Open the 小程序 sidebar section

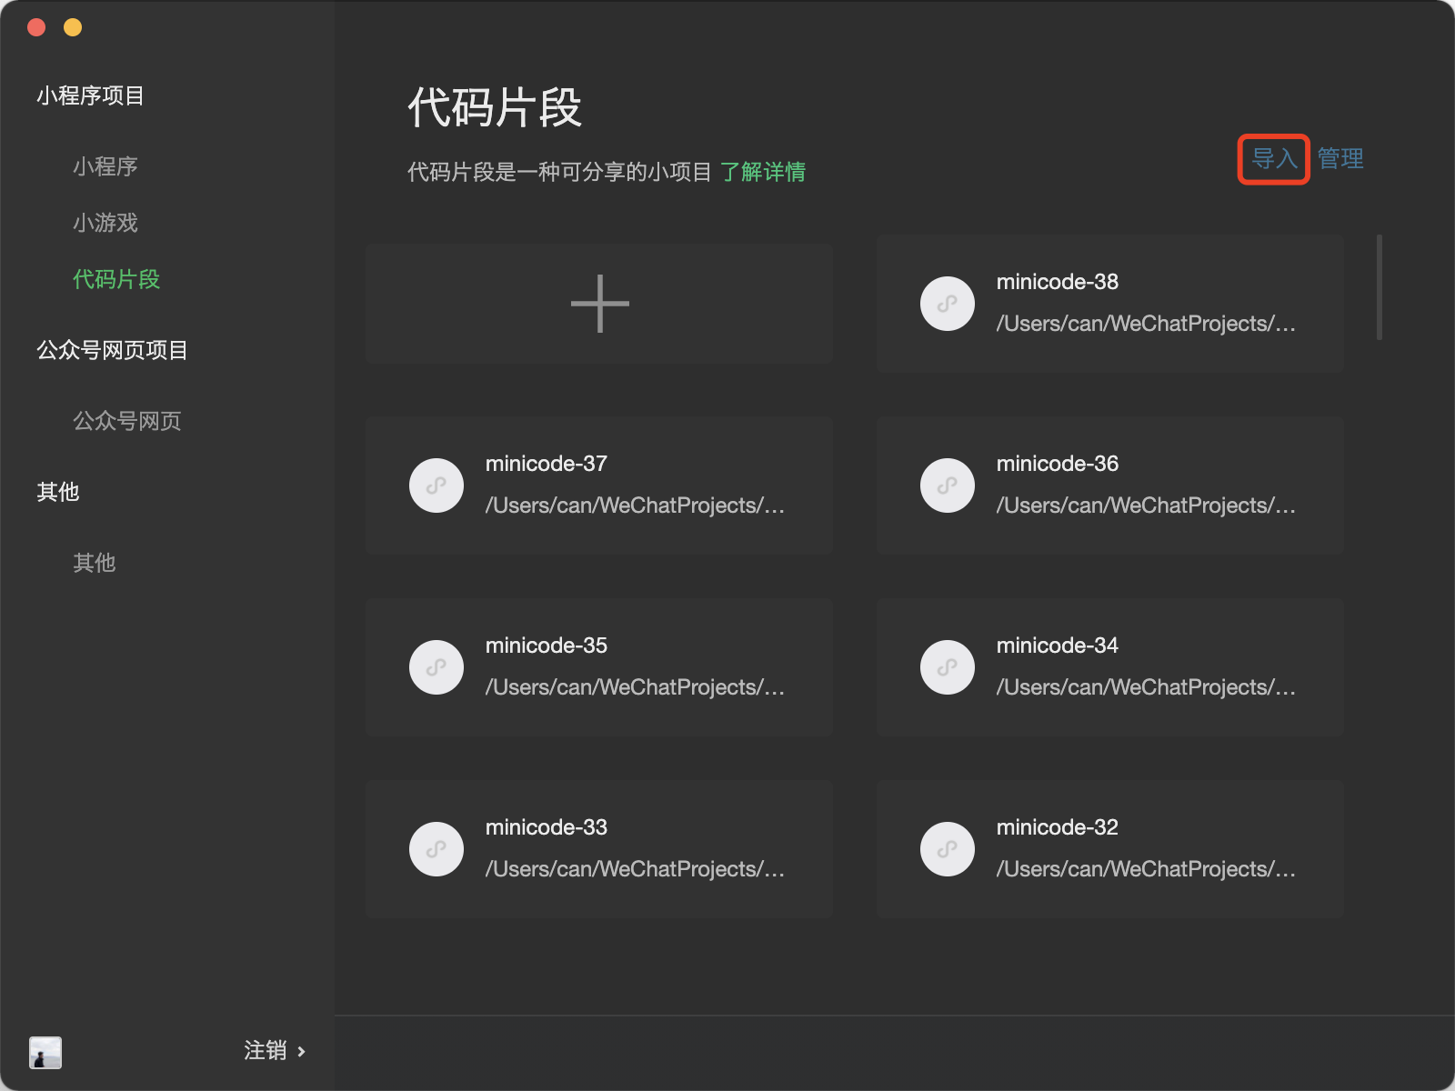(105, 166)
